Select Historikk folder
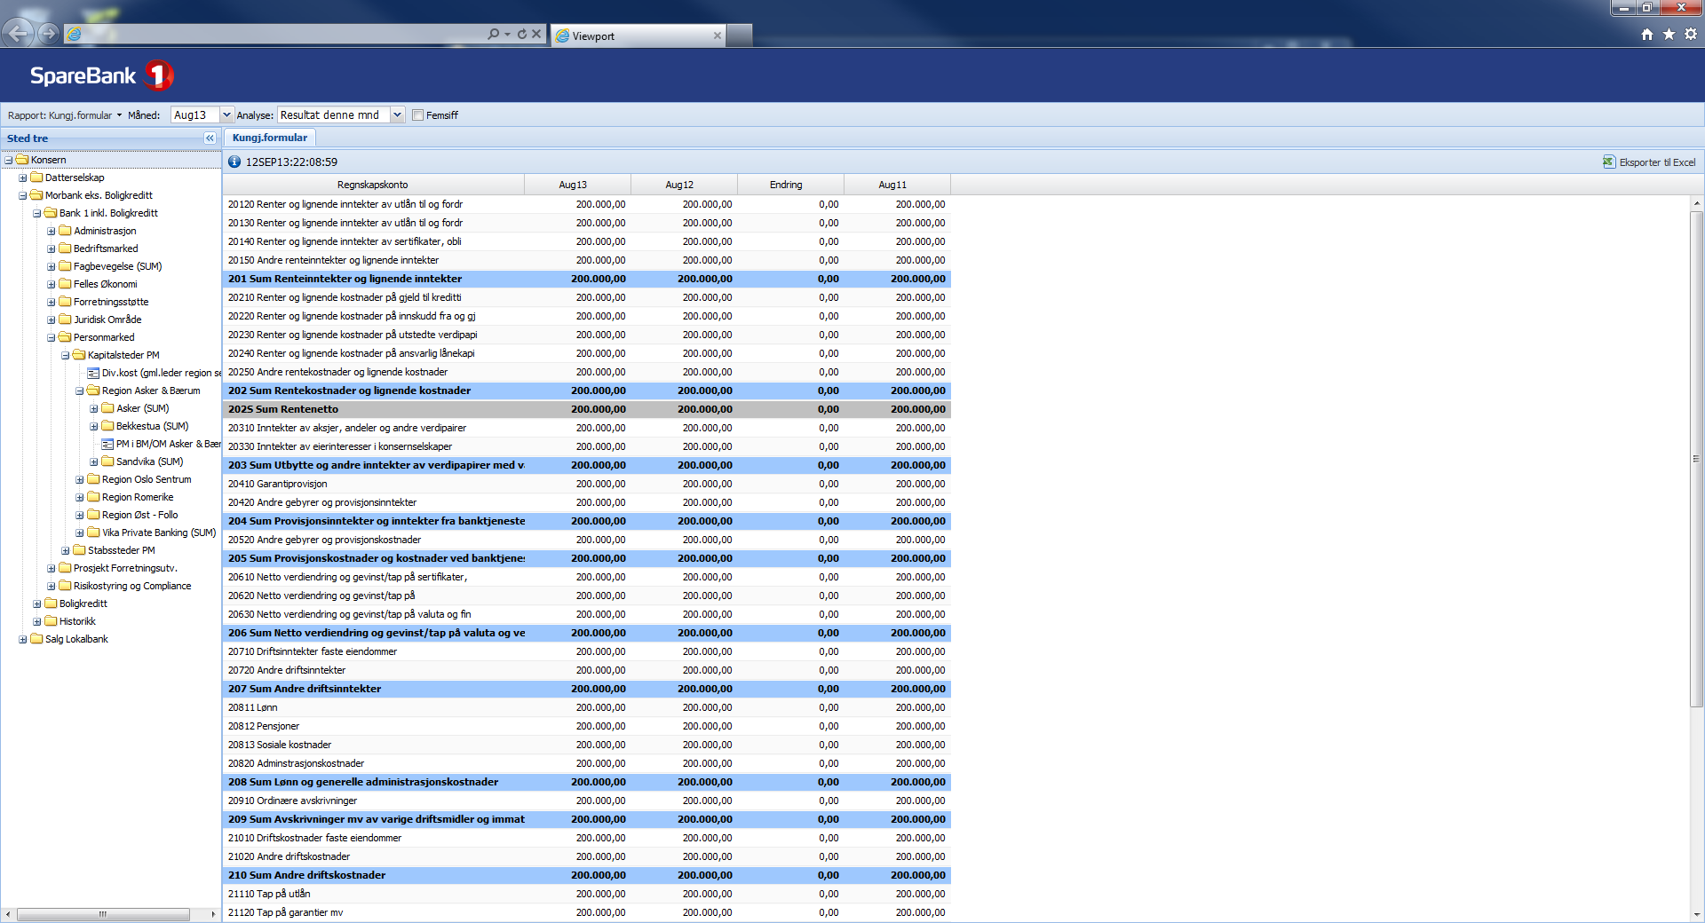This screenshot has height=923, width=1705. coord(70,621)
